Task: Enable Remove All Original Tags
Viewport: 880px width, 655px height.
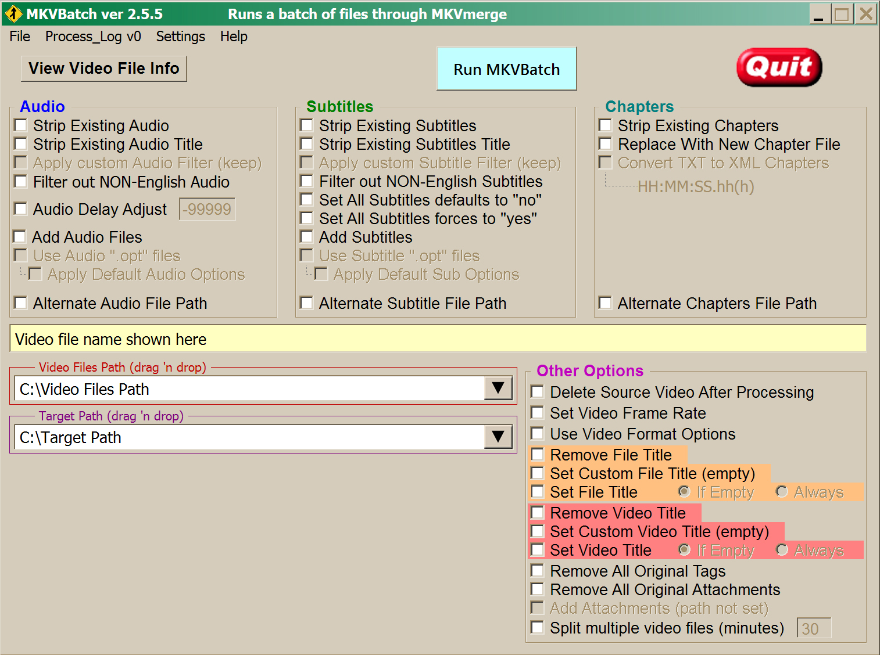Action: point(538,571)
